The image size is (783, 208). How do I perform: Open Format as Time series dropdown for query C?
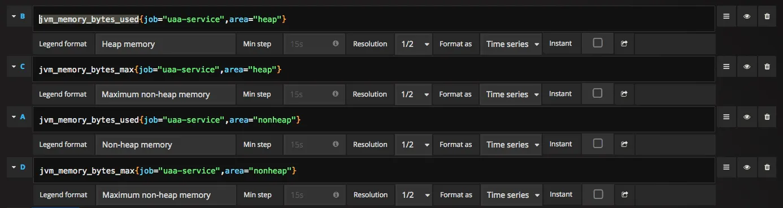[511, 94]
